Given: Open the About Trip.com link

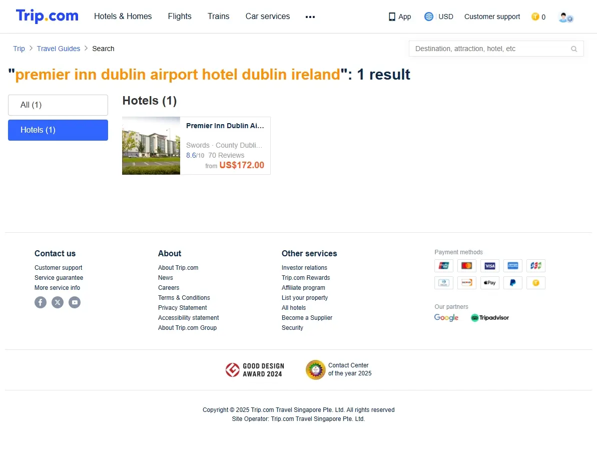Looking at the screenshot, I should coord(178,268).
